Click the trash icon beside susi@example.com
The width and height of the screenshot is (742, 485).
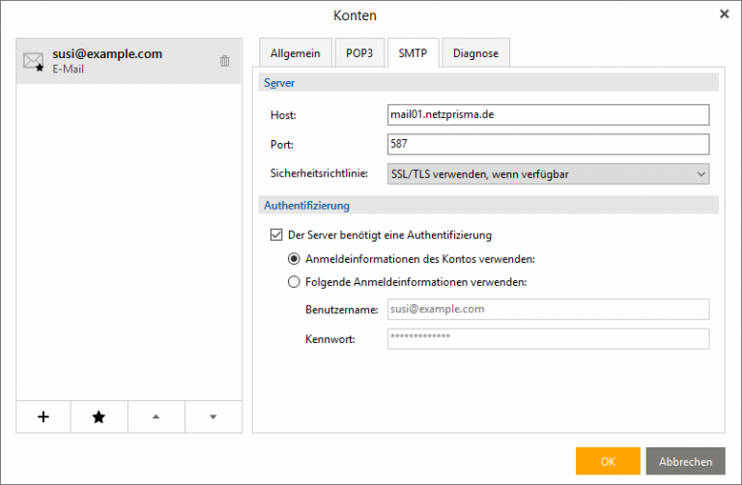tap(225, 61)
